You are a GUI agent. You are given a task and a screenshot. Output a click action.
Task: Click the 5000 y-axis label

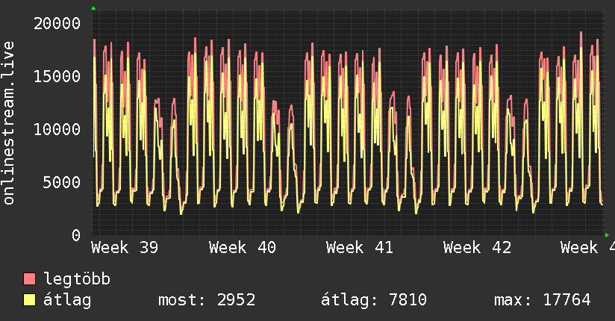point(62,182)
